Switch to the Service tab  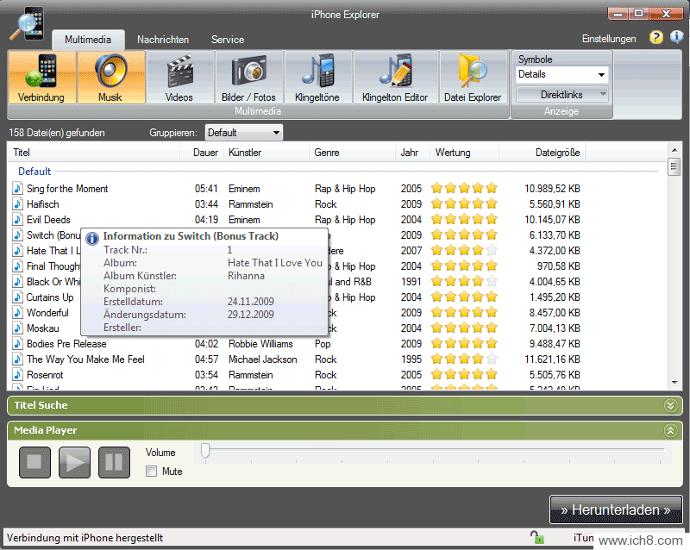(228, 40)
